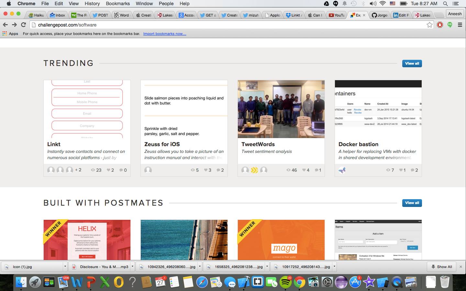The width and height of the screenshot is (466, 291).
Task: Open TweetWords group photo thumbnail
Action: point(281,109)
